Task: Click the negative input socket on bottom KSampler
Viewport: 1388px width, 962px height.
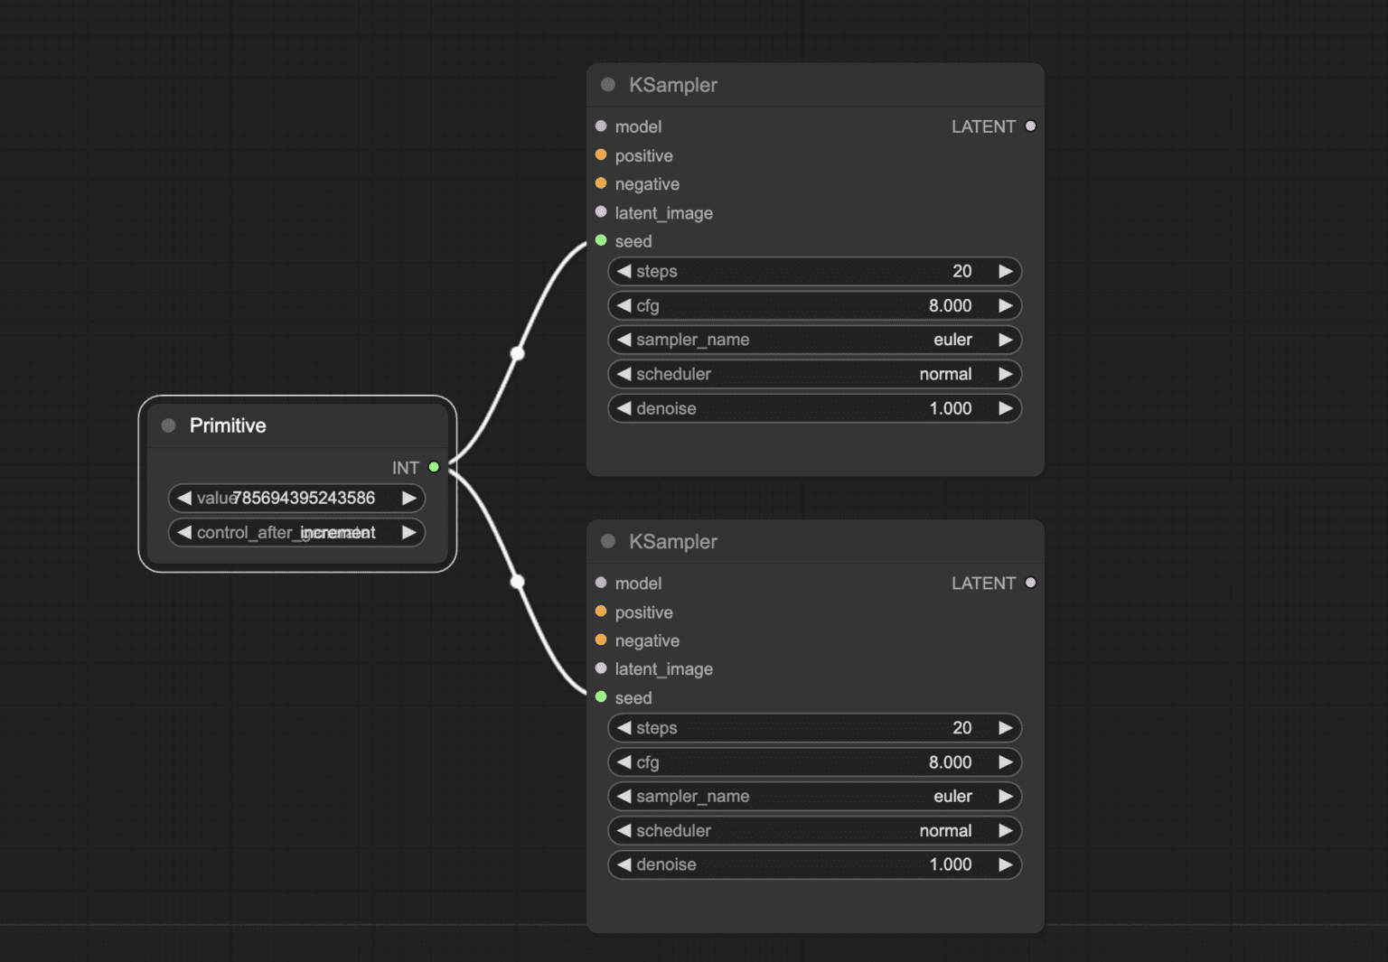Action: click(x=601, y=640)
